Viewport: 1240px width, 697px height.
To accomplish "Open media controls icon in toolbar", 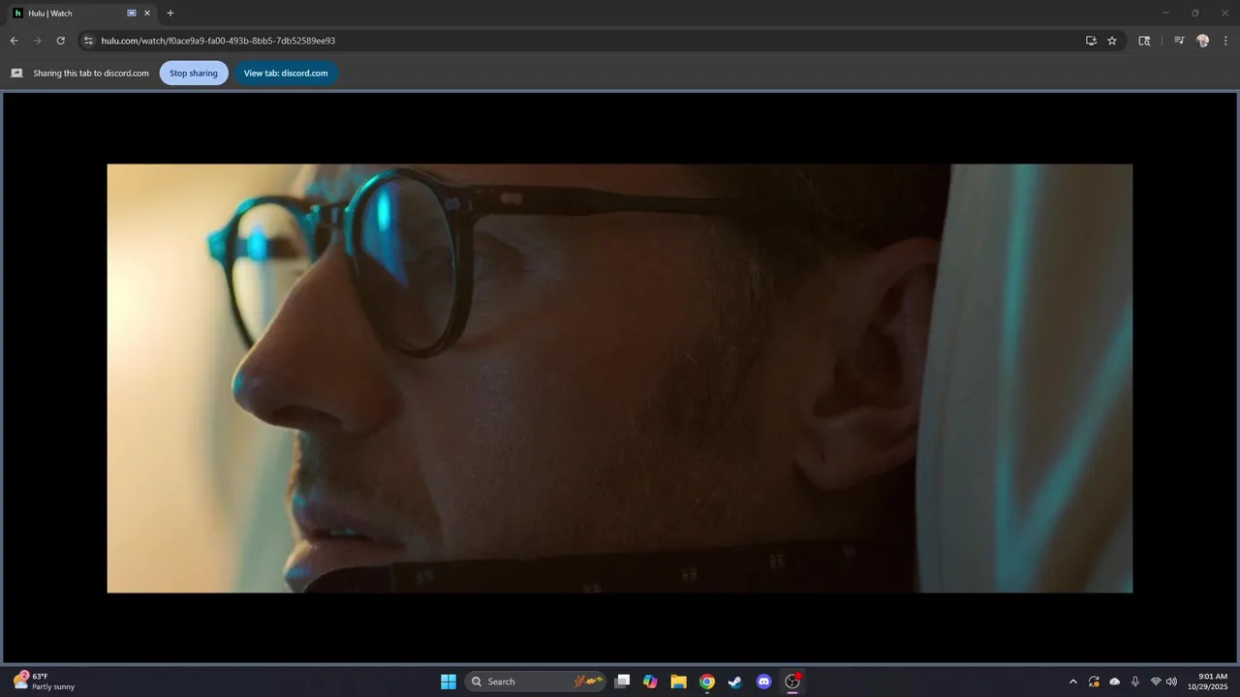I will 1179,41.
